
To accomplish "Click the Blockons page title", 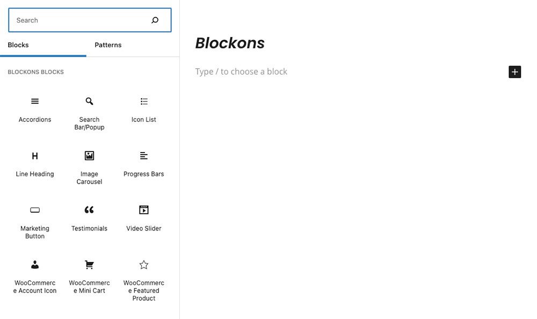I will [230, 43].
